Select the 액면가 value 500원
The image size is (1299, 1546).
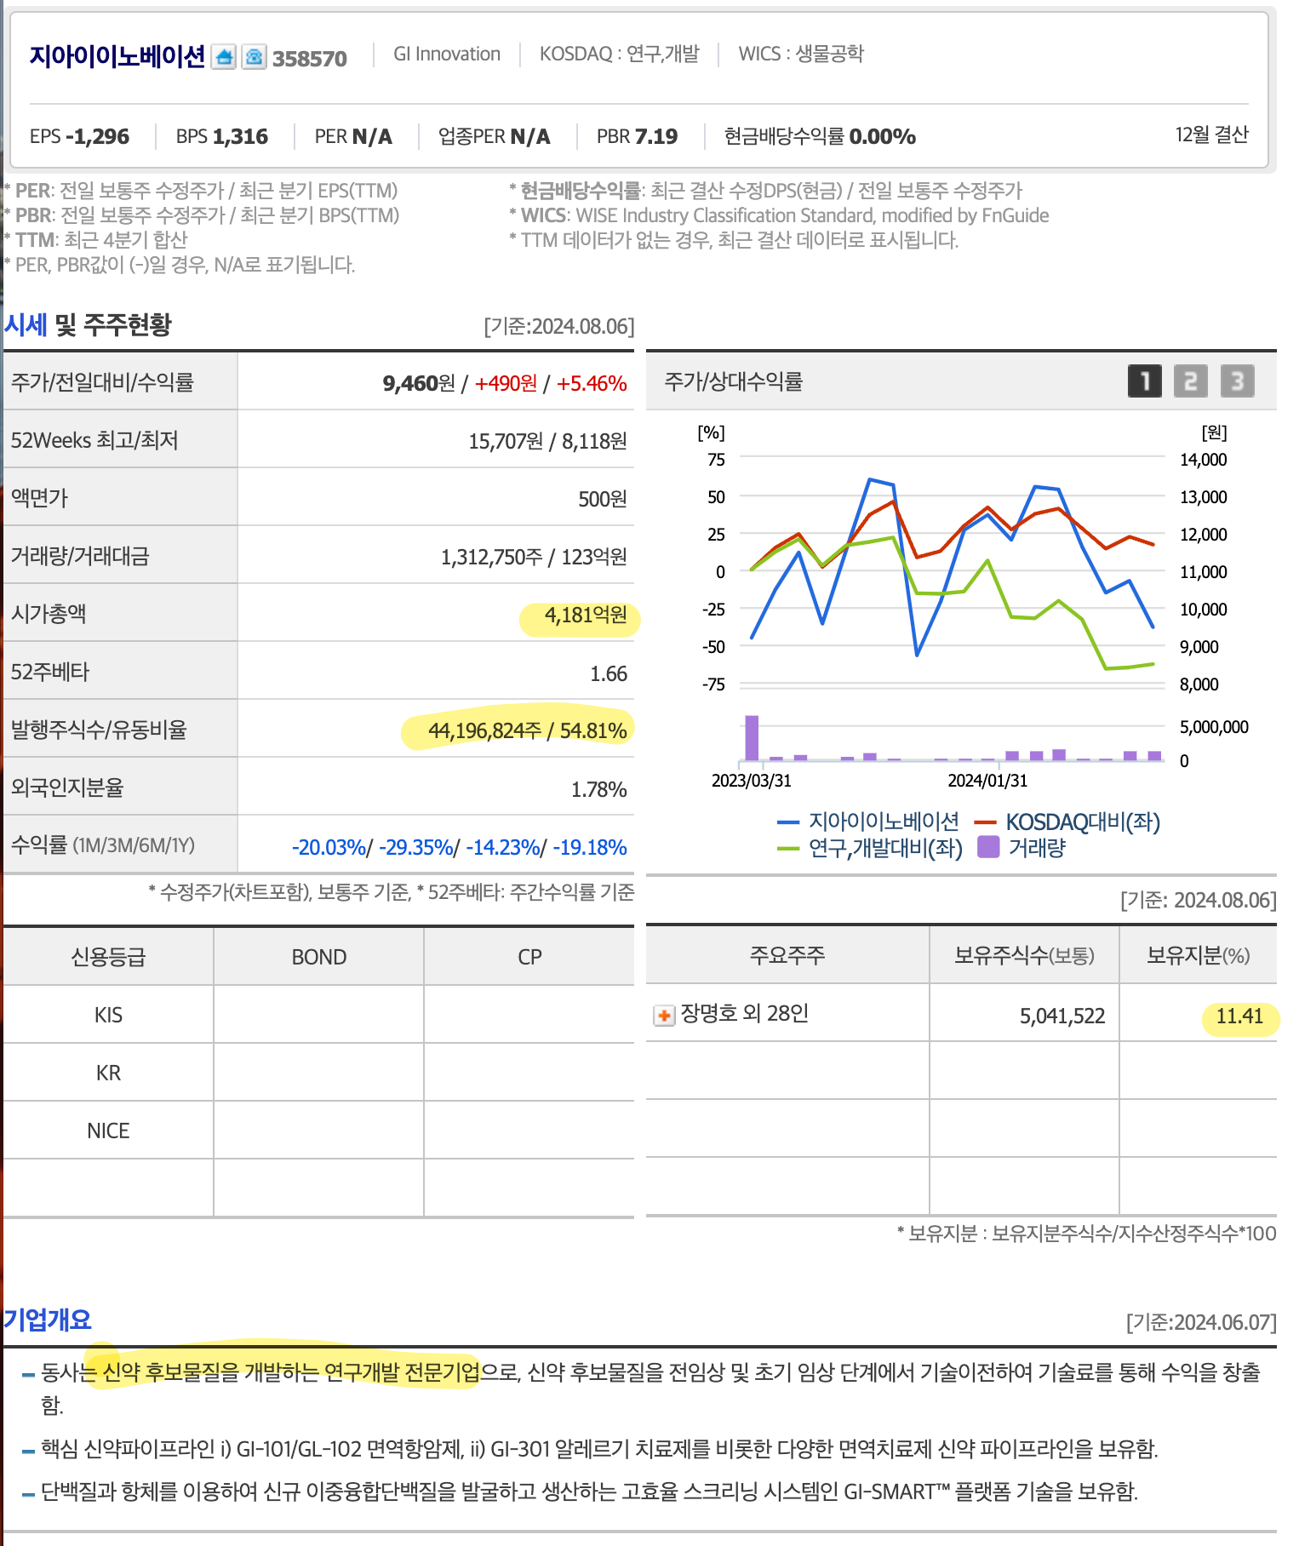(602, 499)
